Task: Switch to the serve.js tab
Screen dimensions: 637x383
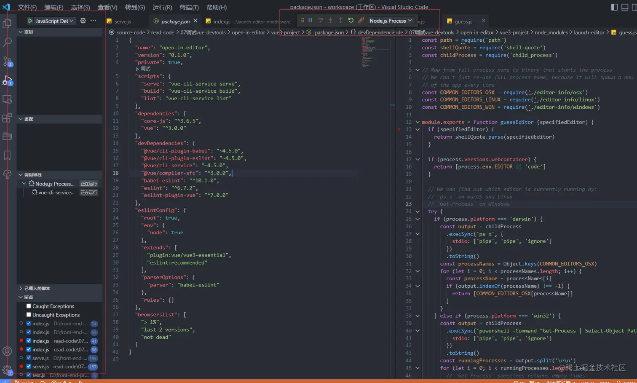Action: pyautogui.click(x=123, y=21)
